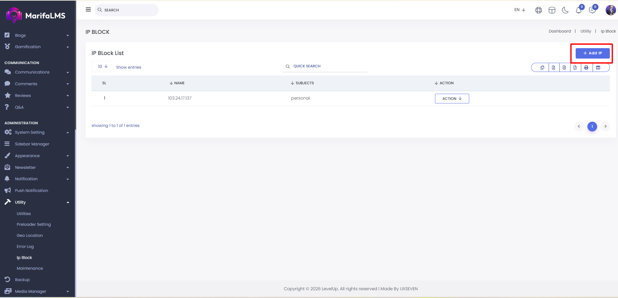
Task: Open the user profile avatar
Action: (611, 10)
